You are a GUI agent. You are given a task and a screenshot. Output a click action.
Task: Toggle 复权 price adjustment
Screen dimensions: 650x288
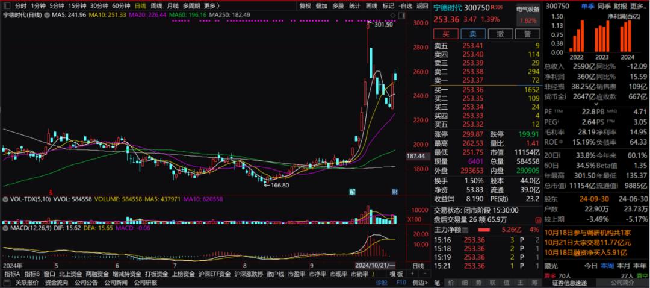306,6
